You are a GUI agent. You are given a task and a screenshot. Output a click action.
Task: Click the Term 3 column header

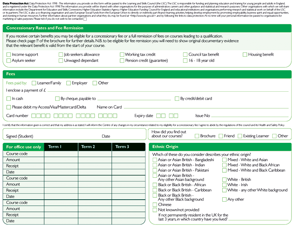coord(128,147)
